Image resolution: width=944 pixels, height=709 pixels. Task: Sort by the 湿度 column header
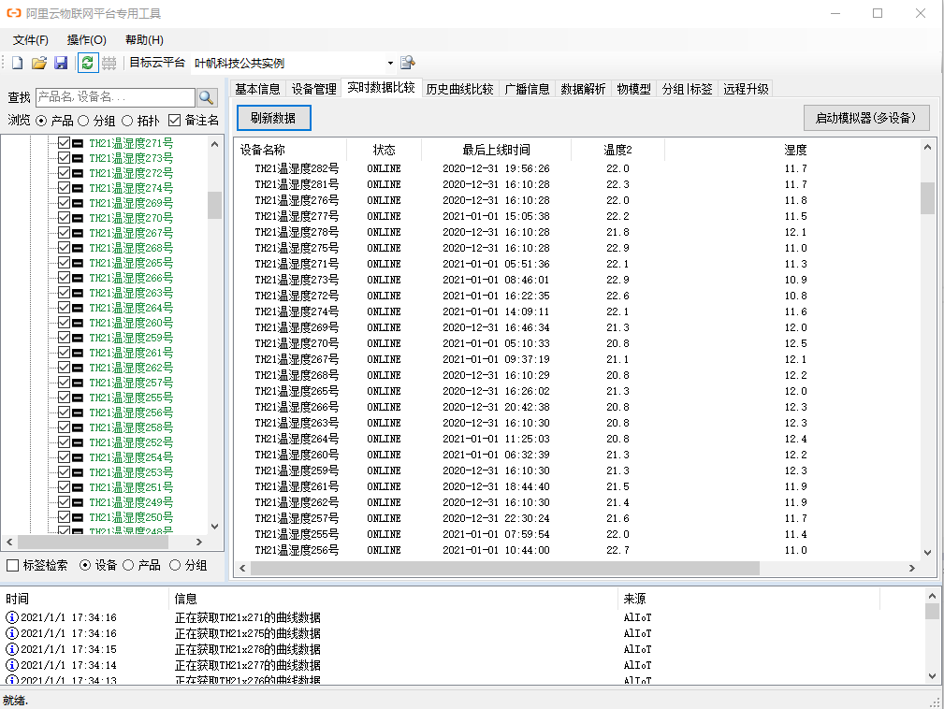pyautogui.click(x=794, y=150)
